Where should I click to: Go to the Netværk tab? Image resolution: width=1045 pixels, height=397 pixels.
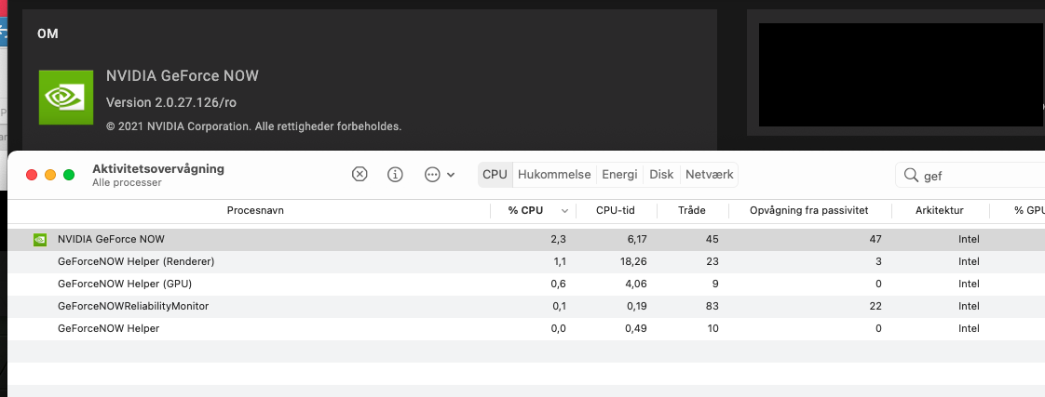pyautogui.click(x=709, y=175)
